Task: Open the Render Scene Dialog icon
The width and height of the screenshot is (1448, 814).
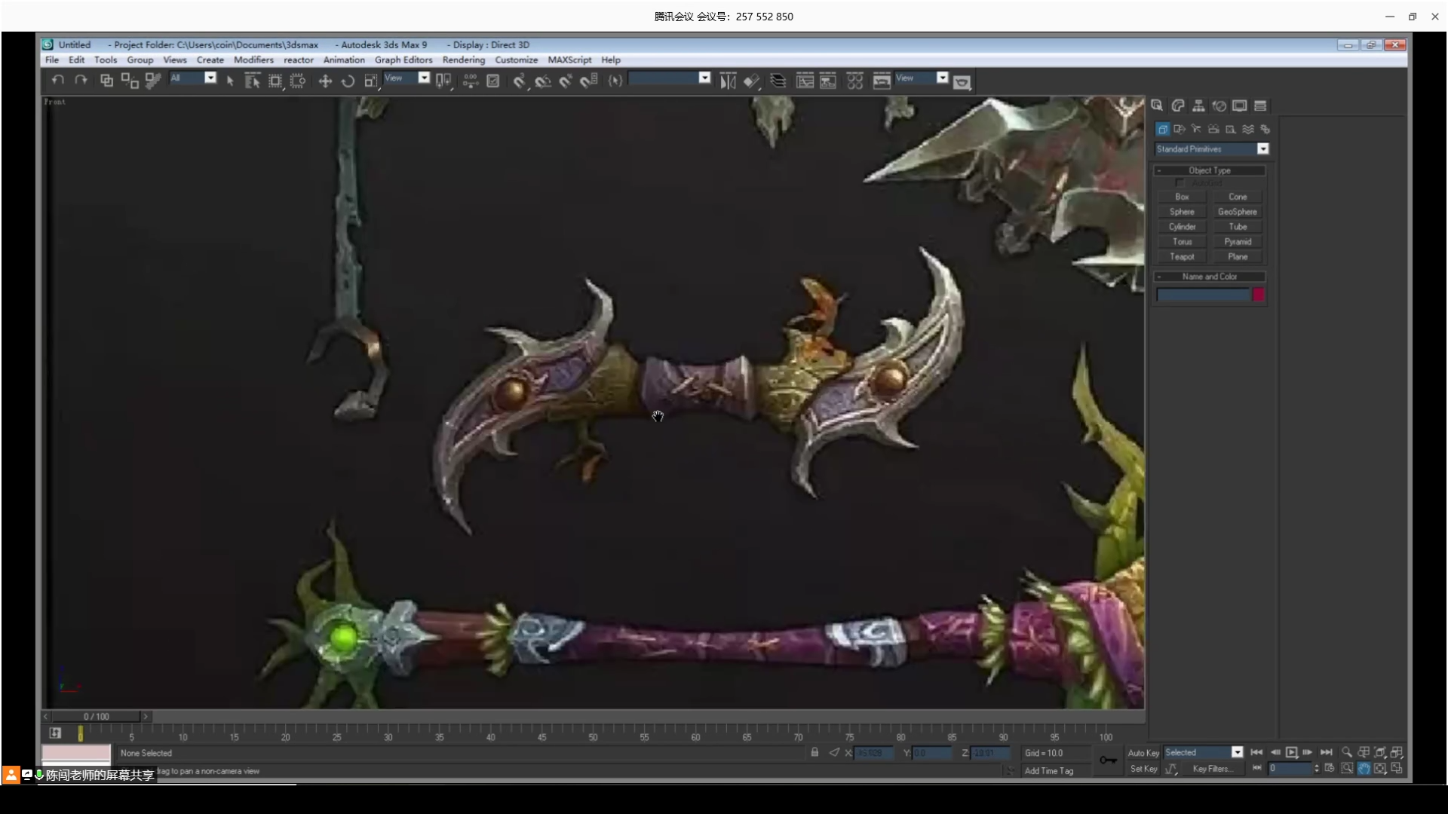Action: pos(882,81)
